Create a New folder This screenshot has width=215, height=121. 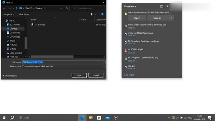pyautogui.click(x=24, y=14)
